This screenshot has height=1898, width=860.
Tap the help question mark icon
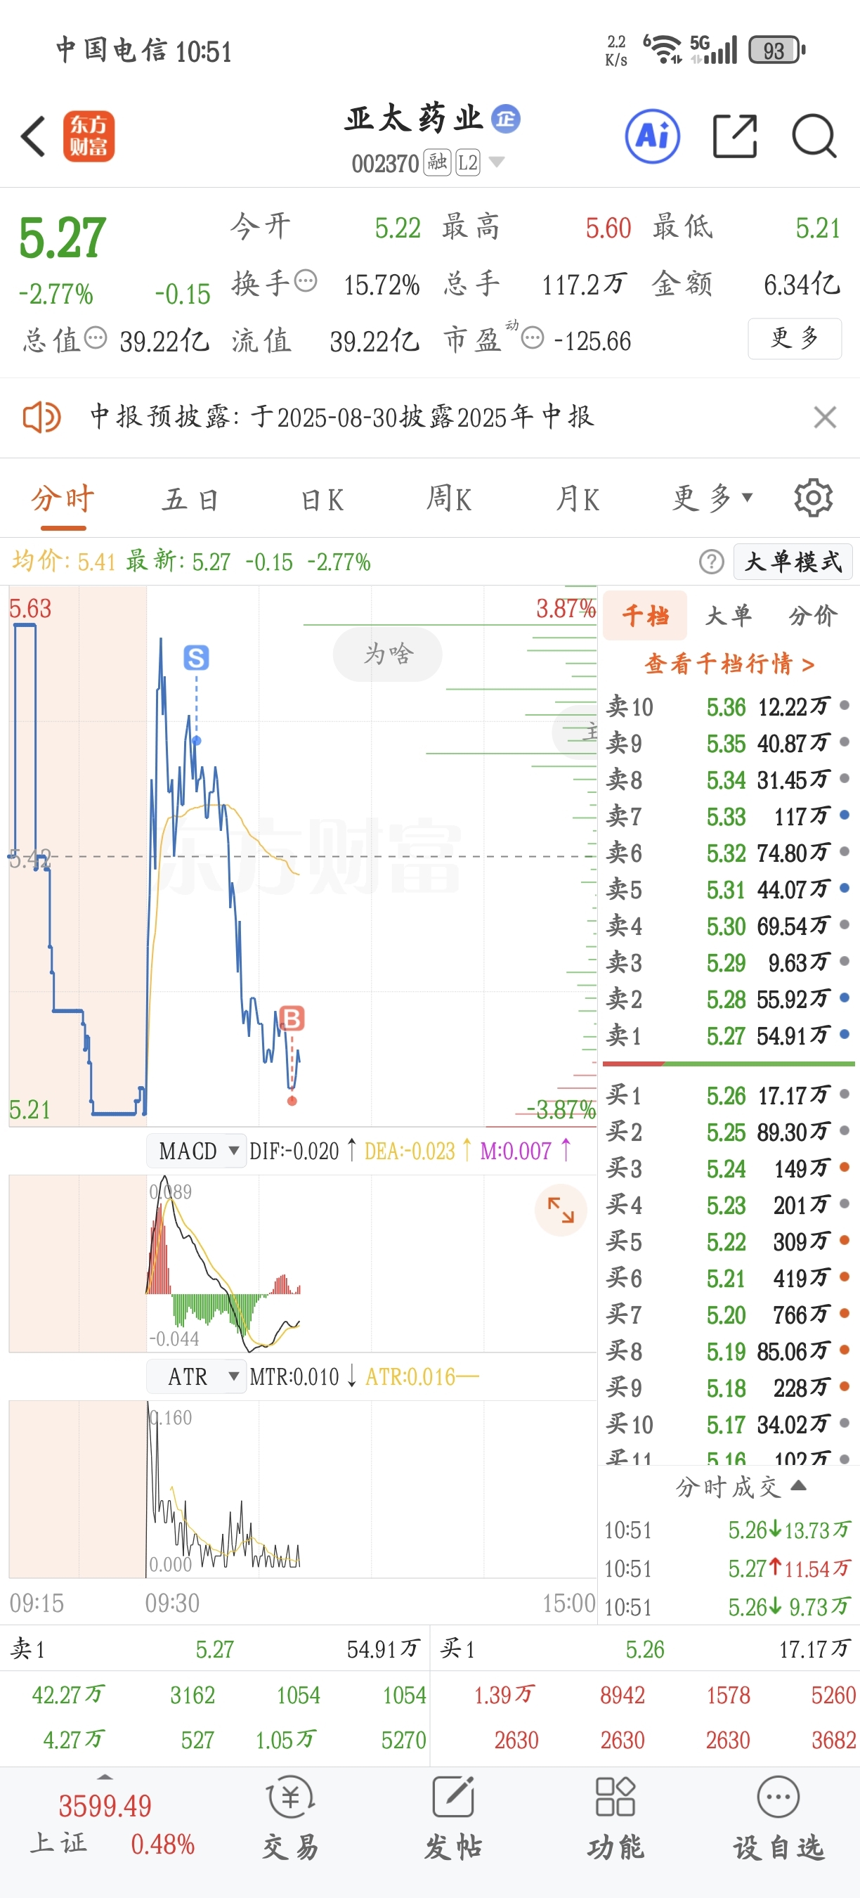coord(711,562)
